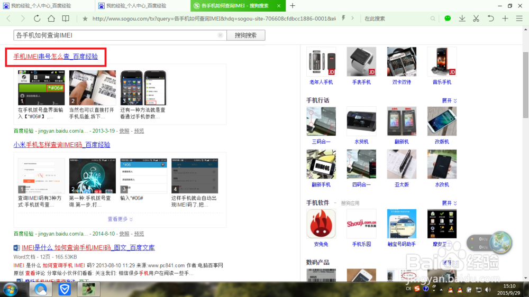The width and height of the screenshot is (529, 297).
Task: Open a new tab with plus button
Action: [293, 6]
